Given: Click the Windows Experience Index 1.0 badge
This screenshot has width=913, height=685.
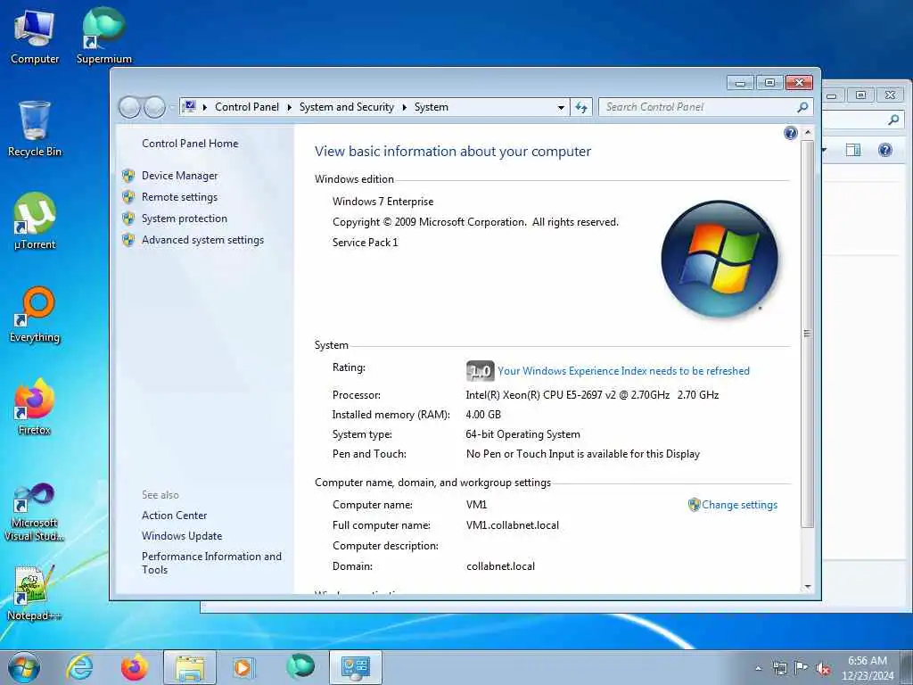Looking at the screenshot, I should (x=480, y=371).
